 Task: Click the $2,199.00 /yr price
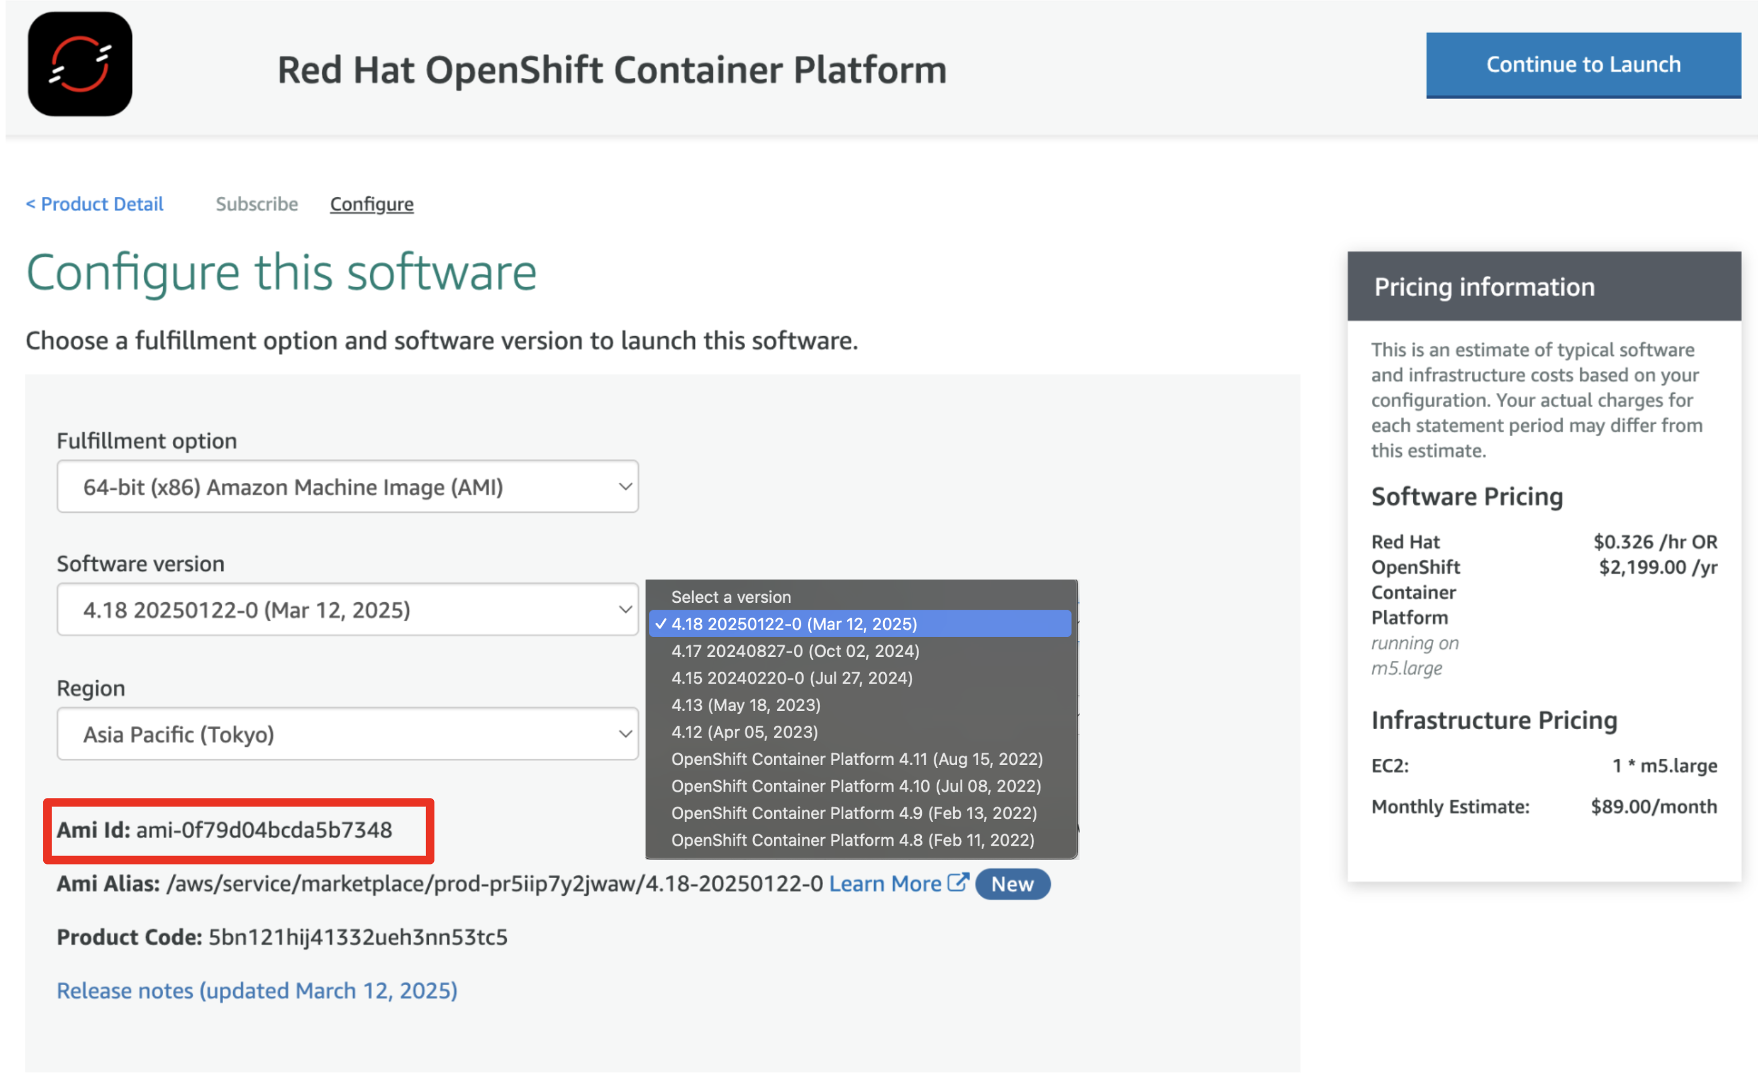pyautogui.click(x=1658, y=567)
